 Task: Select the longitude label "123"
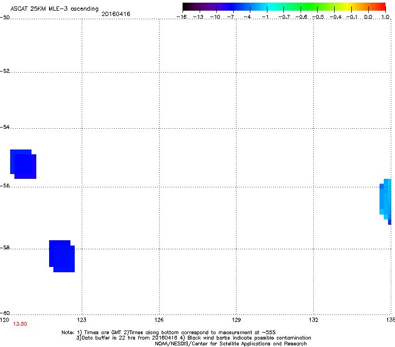82,320
